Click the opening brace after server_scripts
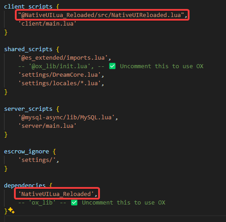This screenshot has height=222, width=226. point(58,109)
